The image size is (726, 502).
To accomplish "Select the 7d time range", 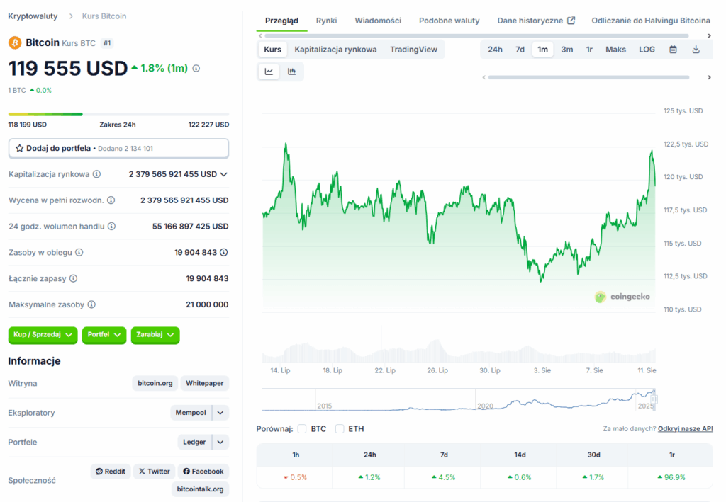I will pyautogui.click(x=520, y=50).
